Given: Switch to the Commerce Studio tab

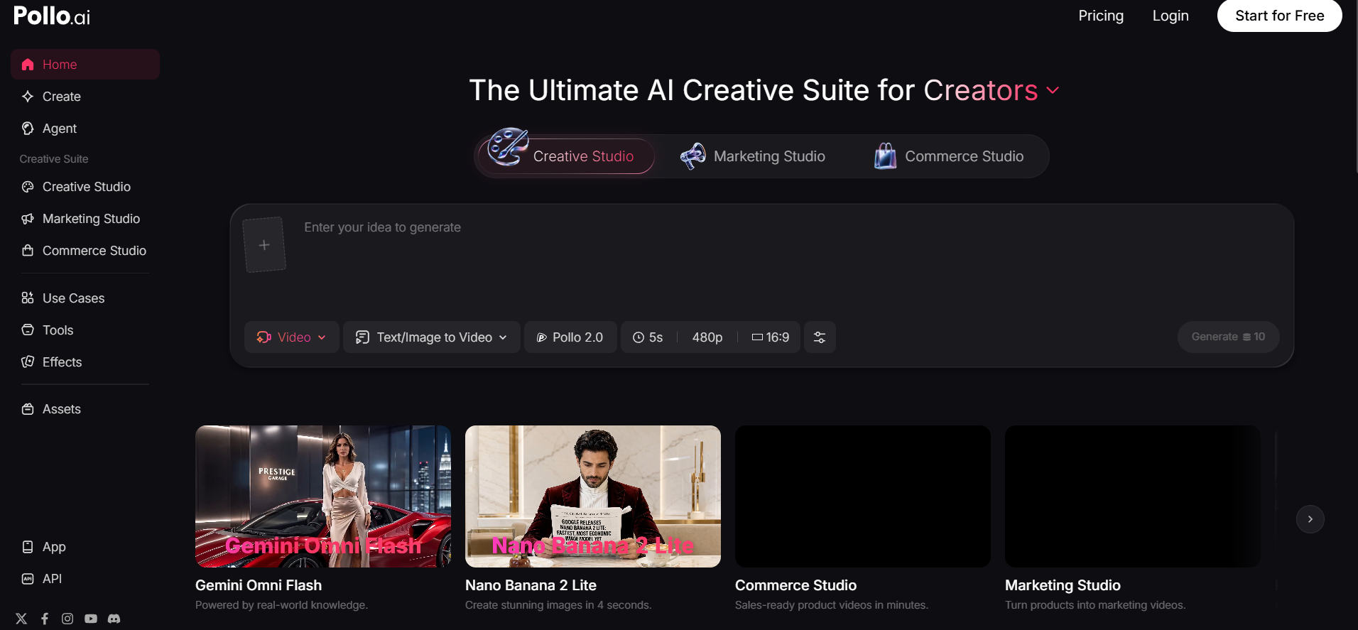Looking at the screenshot, I should pyautogui.click(x=949, y=156).
